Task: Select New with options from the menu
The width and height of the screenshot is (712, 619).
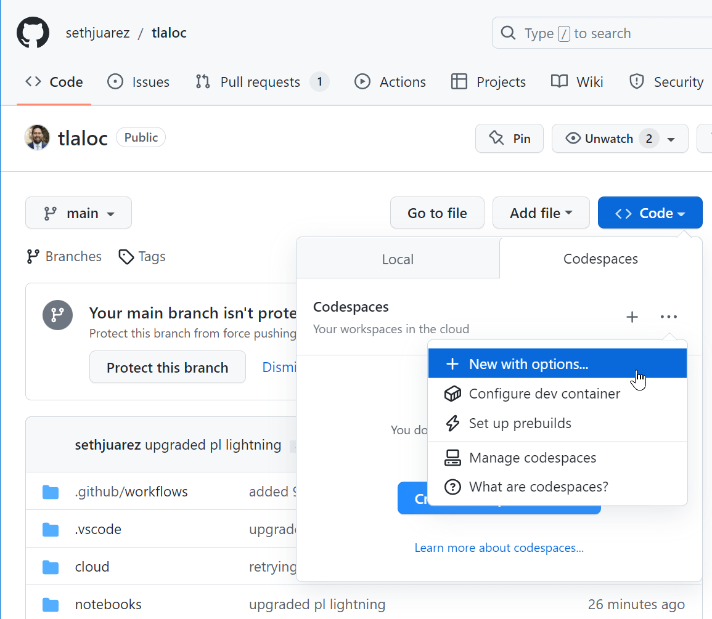Action: [530, 363]
